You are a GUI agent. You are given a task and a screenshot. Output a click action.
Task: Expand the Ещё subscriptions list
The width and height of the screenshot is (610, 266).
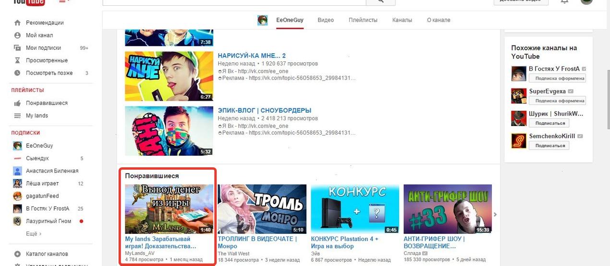pyautogui.click(x=34, y=234)
